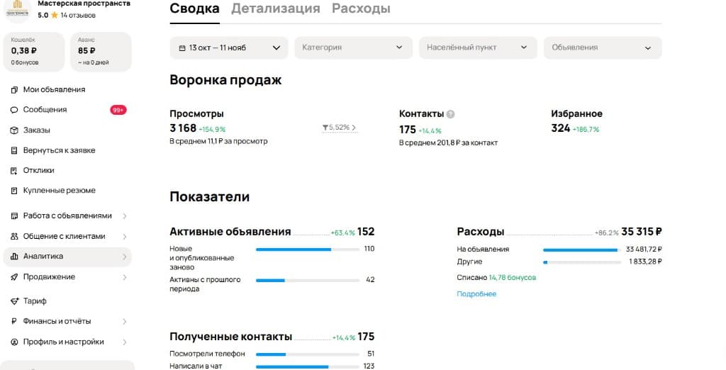Click the Новые и опубликованные заново progress bar
This screenshot has width=726, height=370.
pos(308,250)
